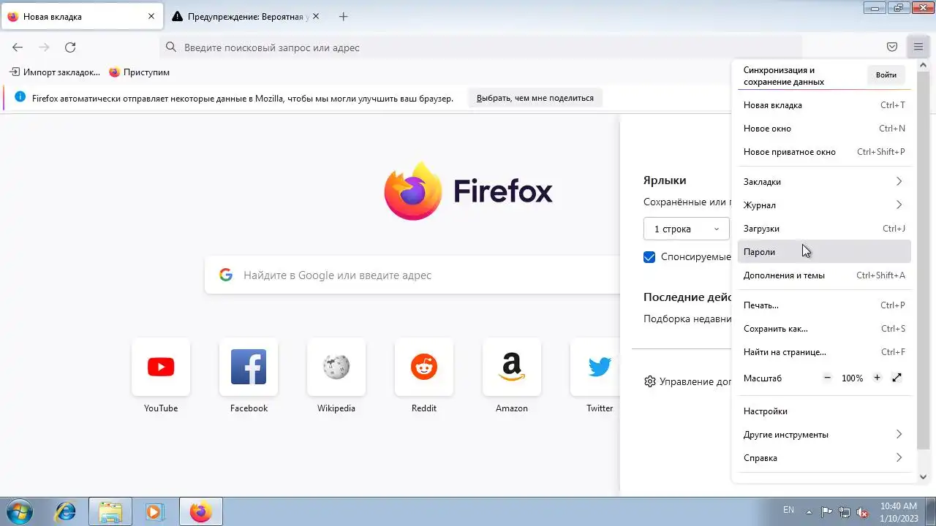The width and height of the screenshot is (936, 526).
Task: Open the YouTube shortcut tile
Action: (x=161, y=367)
